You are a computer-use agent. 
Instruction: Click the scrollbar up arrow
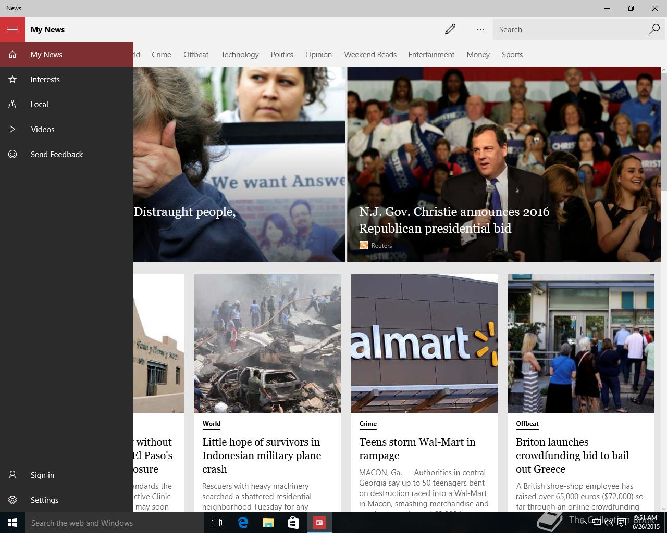click(664, 70)
